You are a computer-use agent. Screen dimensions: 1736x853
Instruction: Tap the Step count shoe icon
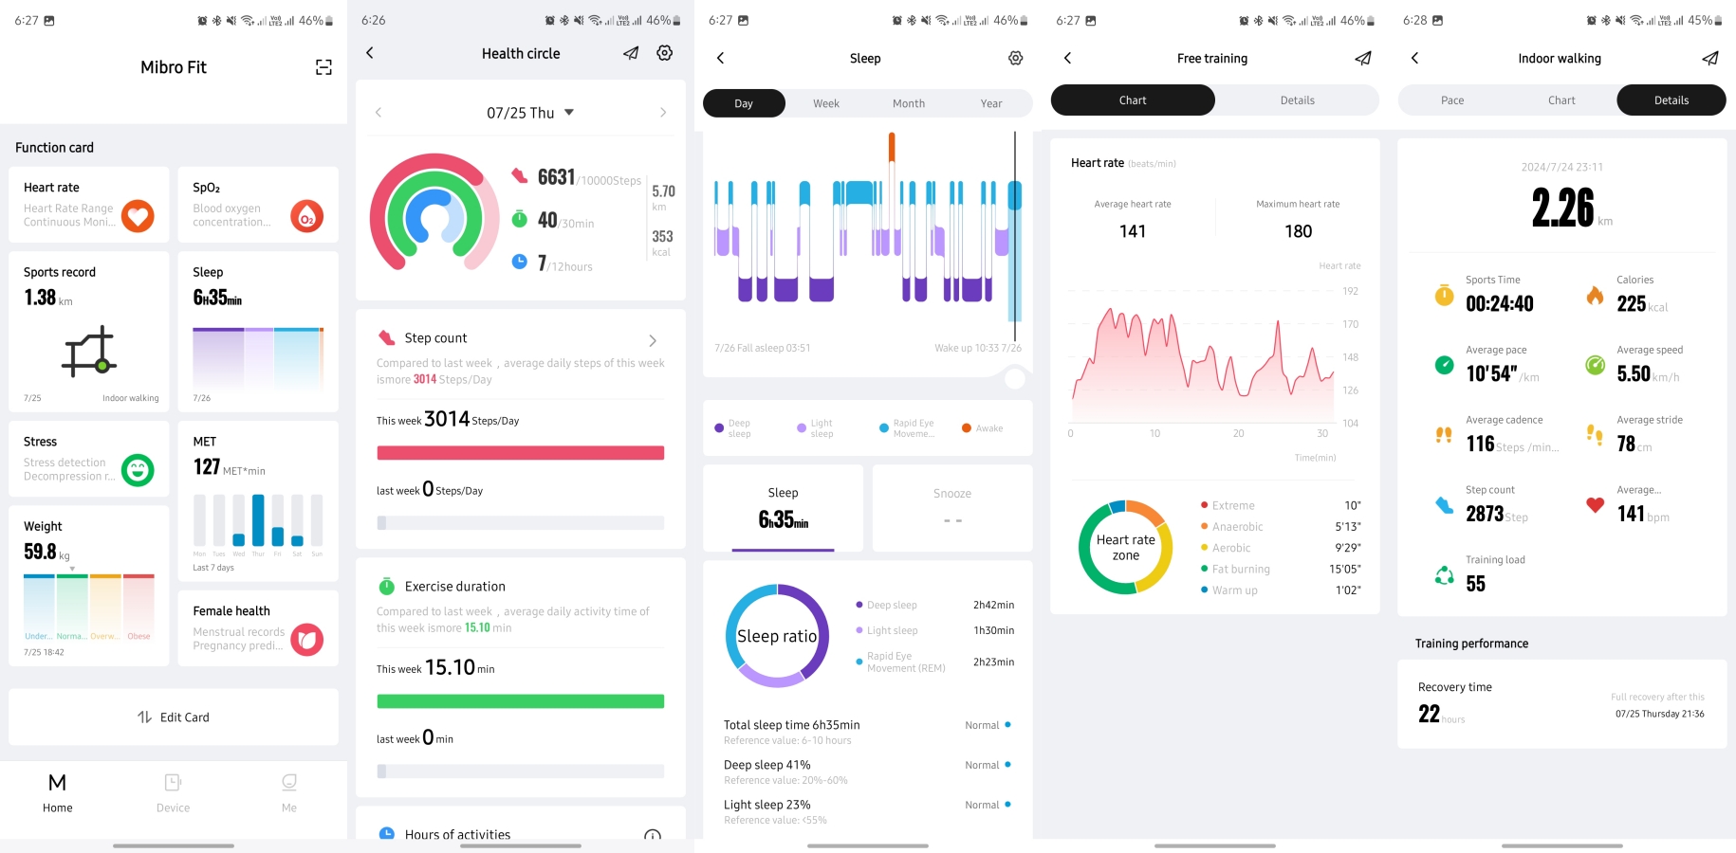pyautogui.click(x=1444, y=505)
